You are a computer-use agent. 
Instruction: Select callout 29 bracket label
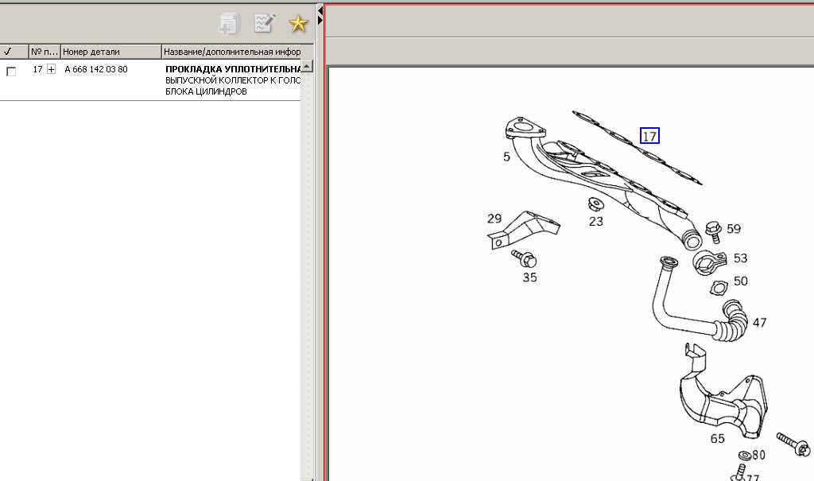tap(494, 219)
